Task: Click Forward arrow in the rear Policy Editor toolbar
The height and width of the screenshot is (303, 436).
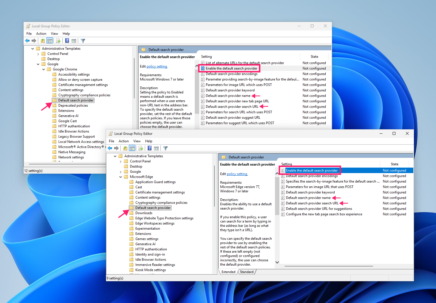Action: pos(34,41)
